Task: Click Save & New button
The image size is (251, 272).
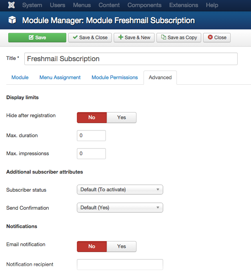Action: (134, 38)
